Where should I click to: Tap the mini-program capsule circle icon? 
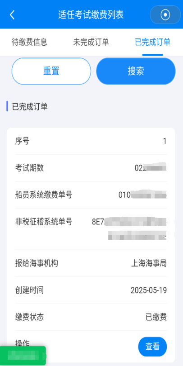pos(165,15)
